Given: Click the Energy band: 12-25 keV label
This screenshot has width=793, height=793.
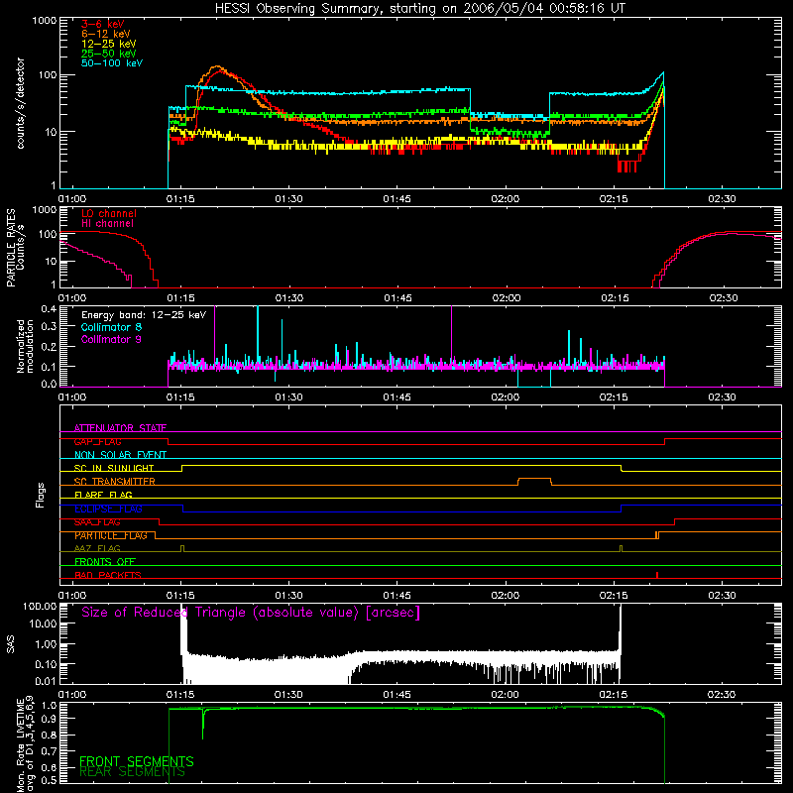Looking at the screenshot, I should pos(144,315).
